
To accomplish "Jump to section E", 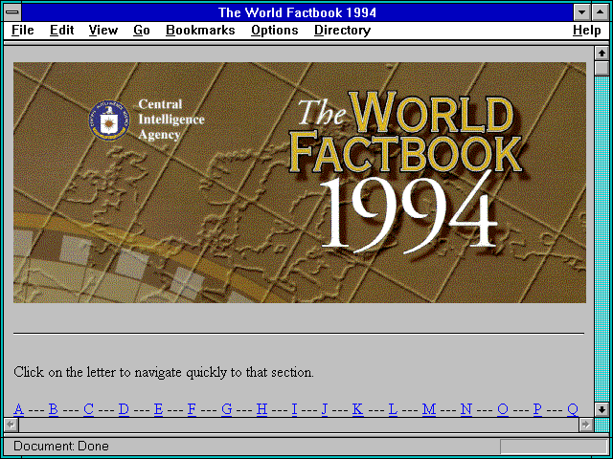I will coord(158,409).
